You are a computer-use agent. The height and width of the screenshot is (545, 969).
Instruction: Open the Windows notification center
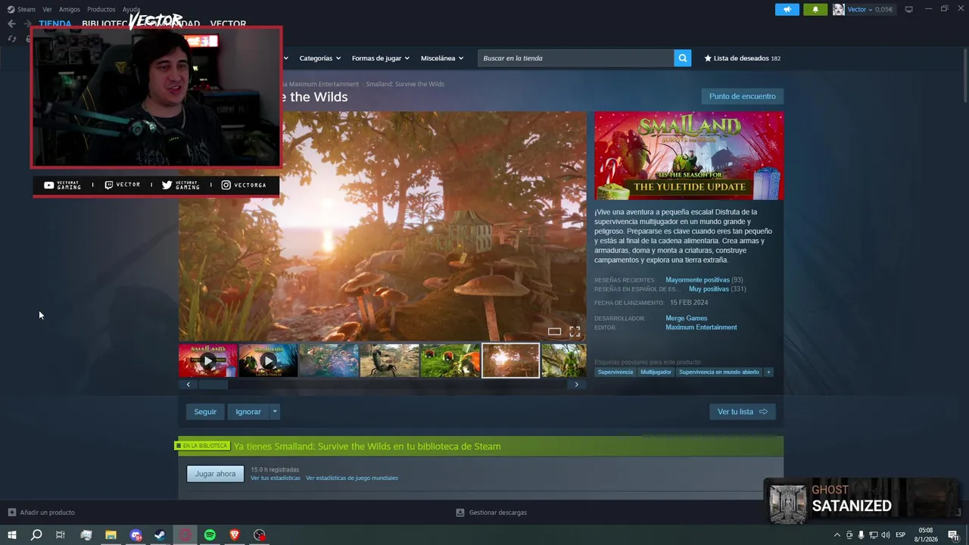[954, 535]
